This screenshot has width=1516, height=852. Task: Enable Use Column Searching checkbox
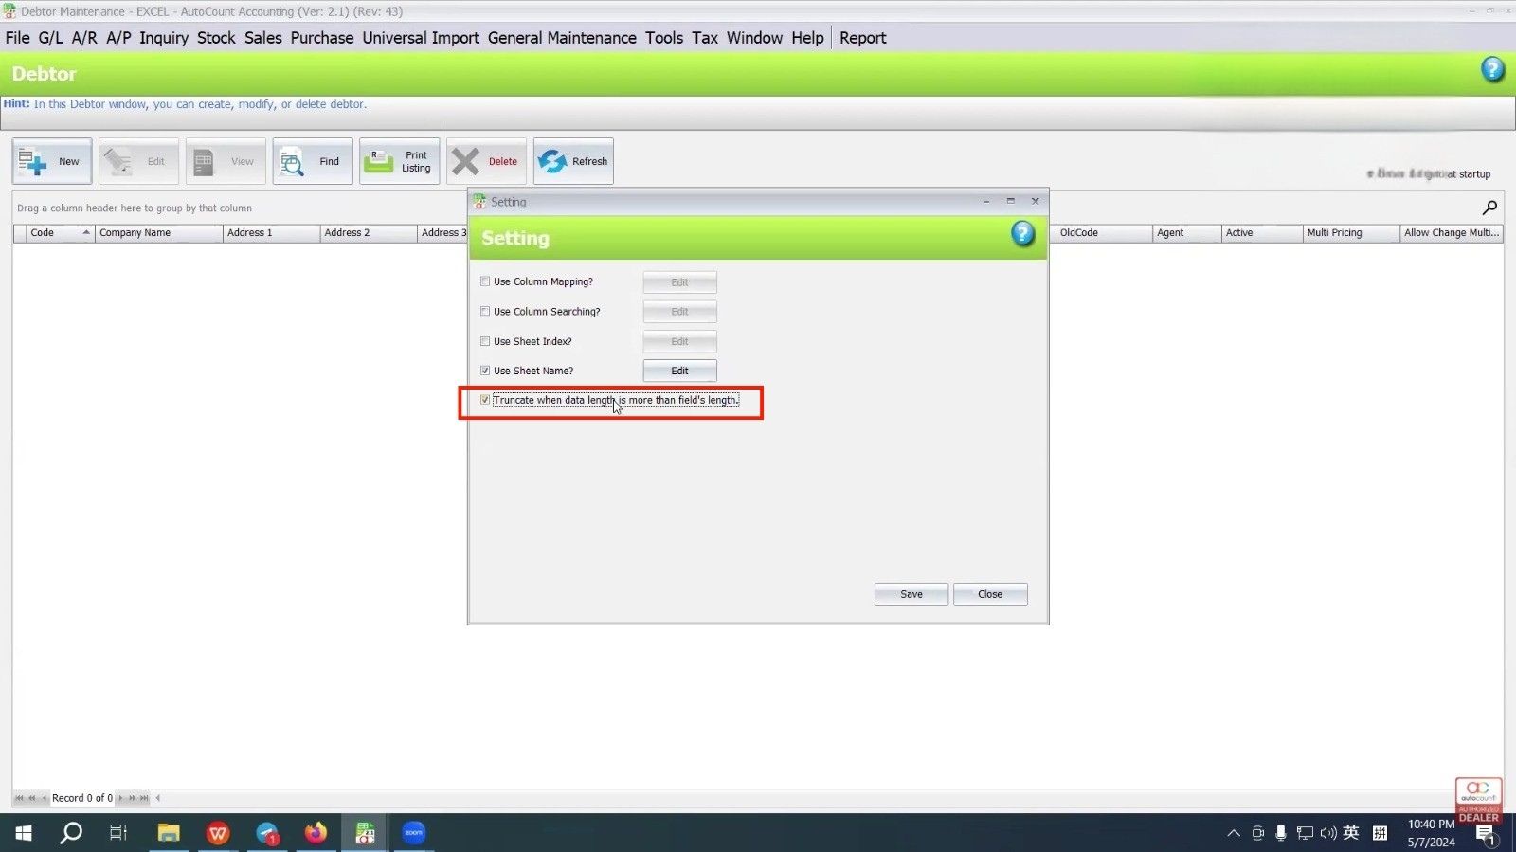tap(485, 311)
